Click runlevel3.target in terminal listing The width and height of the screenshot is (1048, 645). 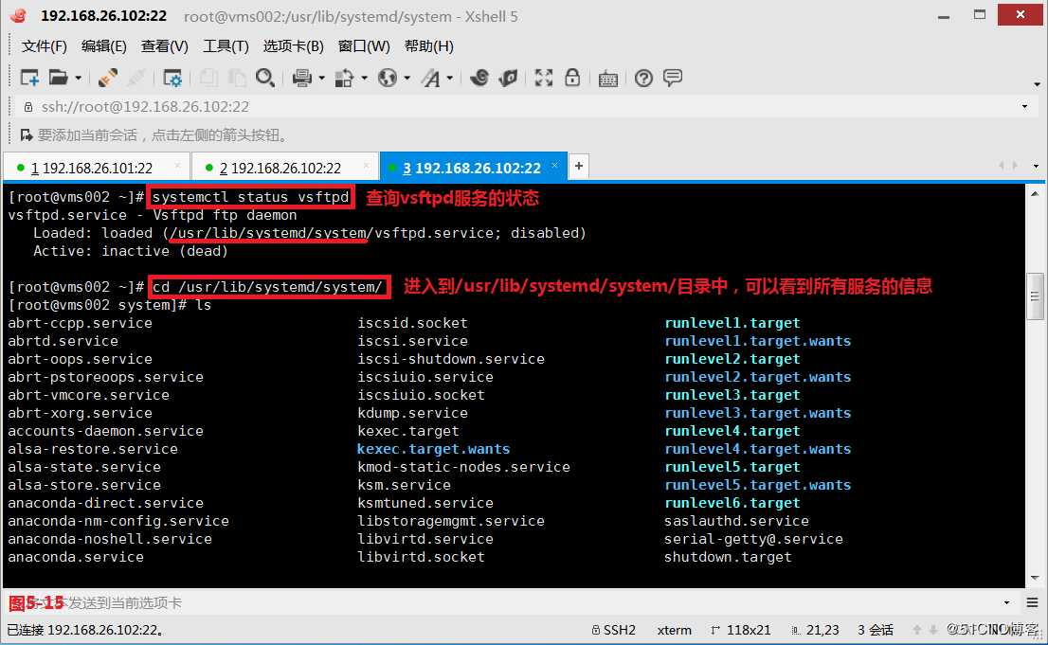pyautogui.click(x=732, y=395)
